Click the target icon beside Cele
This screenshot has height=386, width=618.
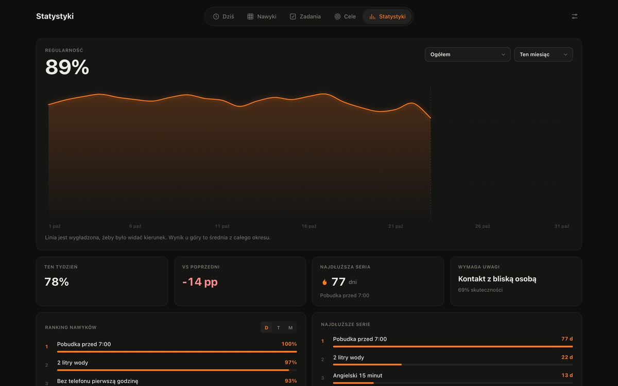pos(337,16)
